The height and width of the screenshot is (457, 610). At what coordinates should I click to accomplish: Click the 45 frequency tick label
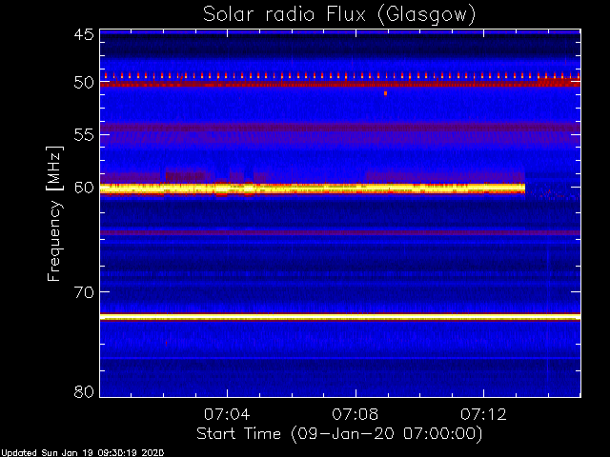[84, 35]
